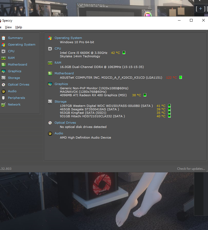Click the Storage hard drive icon in sidebar
The height and width of the screenshot is (230, 208).
[x=3, y=78]
